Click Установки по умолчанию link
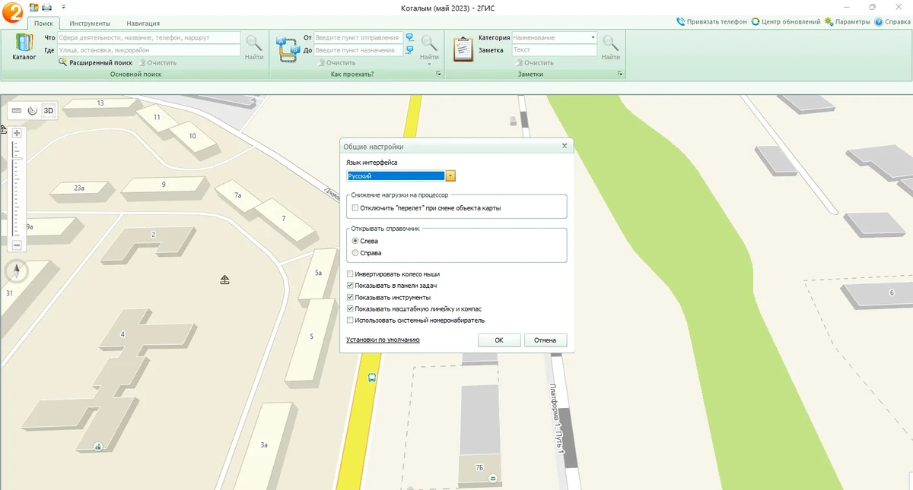913x490 pixels. 383,340
